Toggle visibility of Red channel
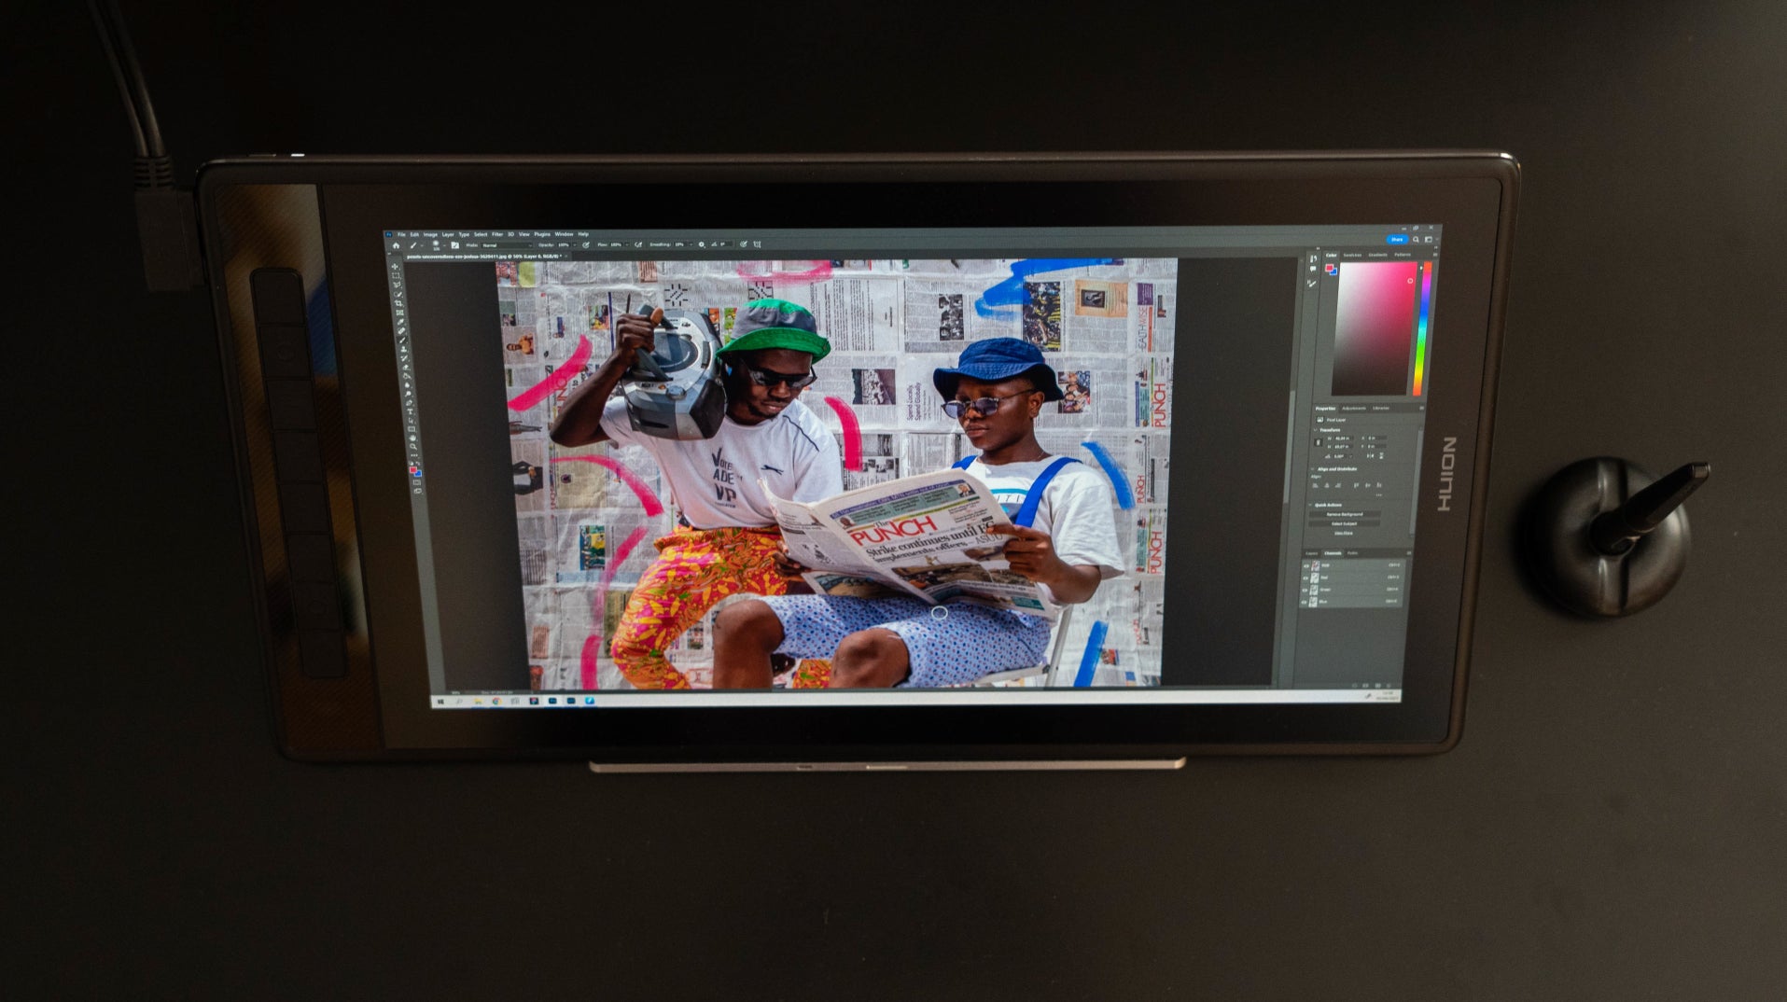Screen dimensions: 1787x1002 point(1305,578)
